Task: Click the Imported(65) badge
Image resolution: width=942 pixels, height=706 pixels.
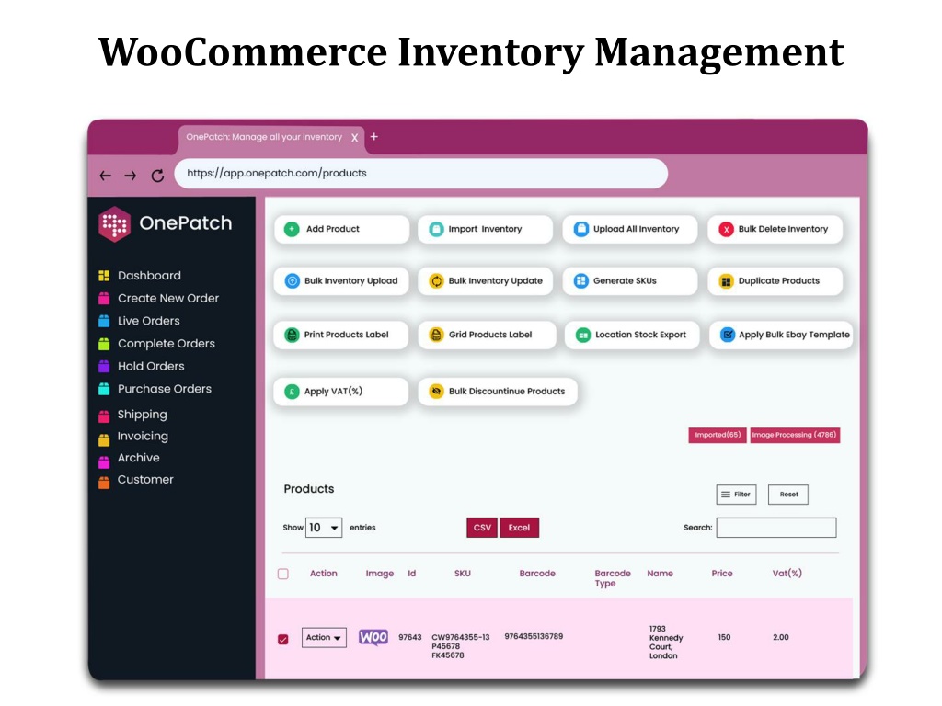Action: coord(718,435)
